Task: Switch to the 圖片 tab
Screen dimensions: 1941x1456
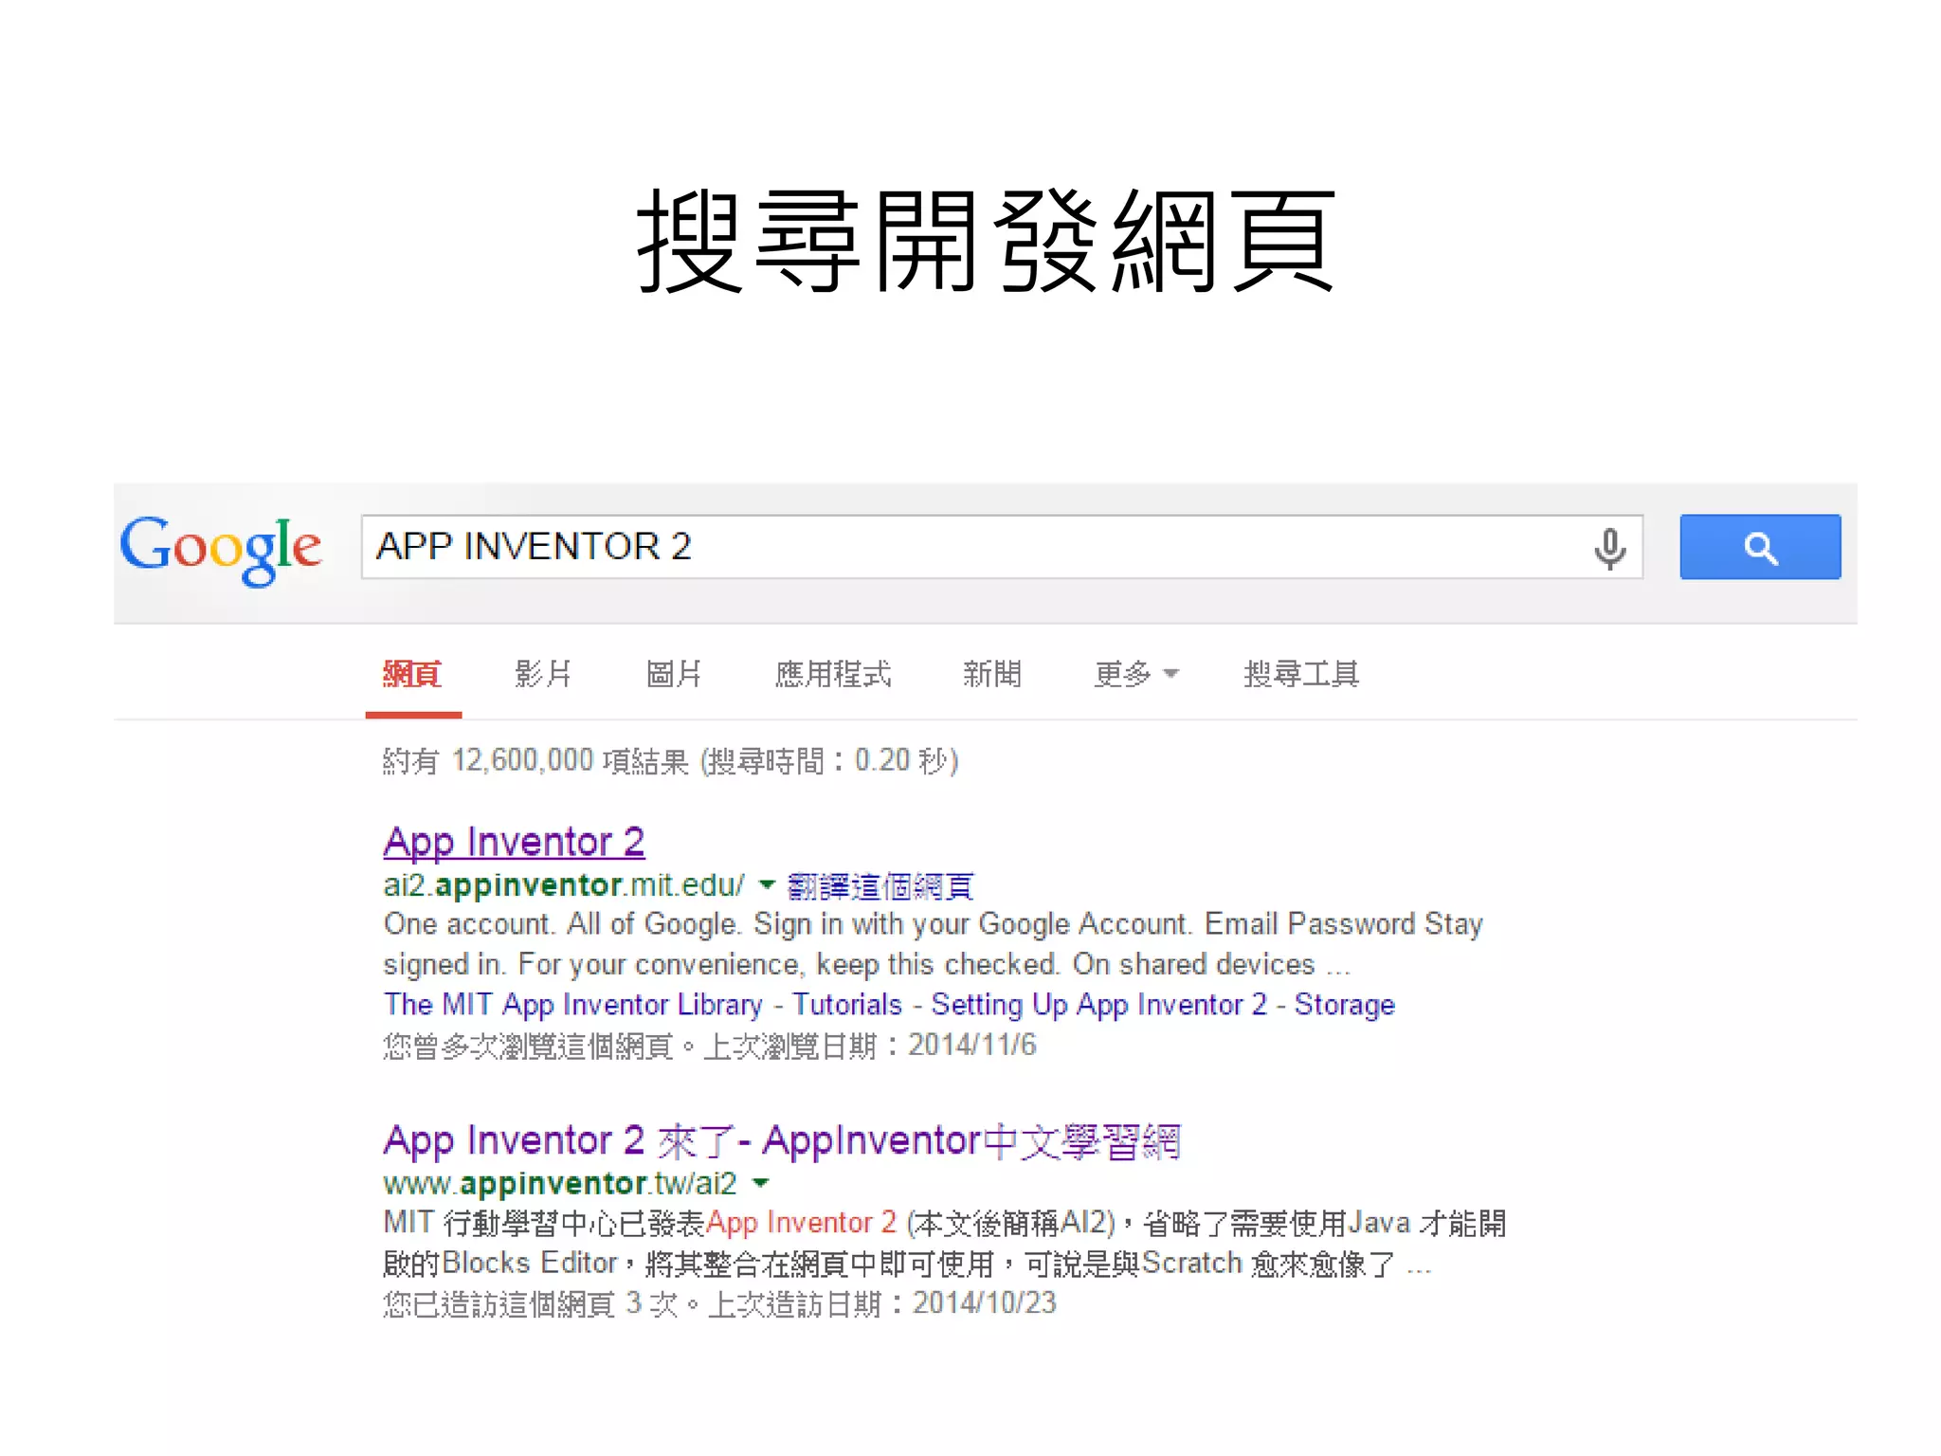Action: pos(674,674)
